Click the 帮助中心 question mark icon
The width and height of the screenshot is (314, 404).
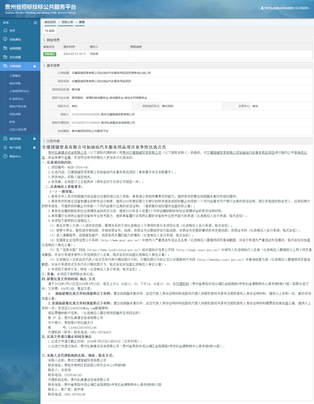pyautogui.click(x=5, y=156)
